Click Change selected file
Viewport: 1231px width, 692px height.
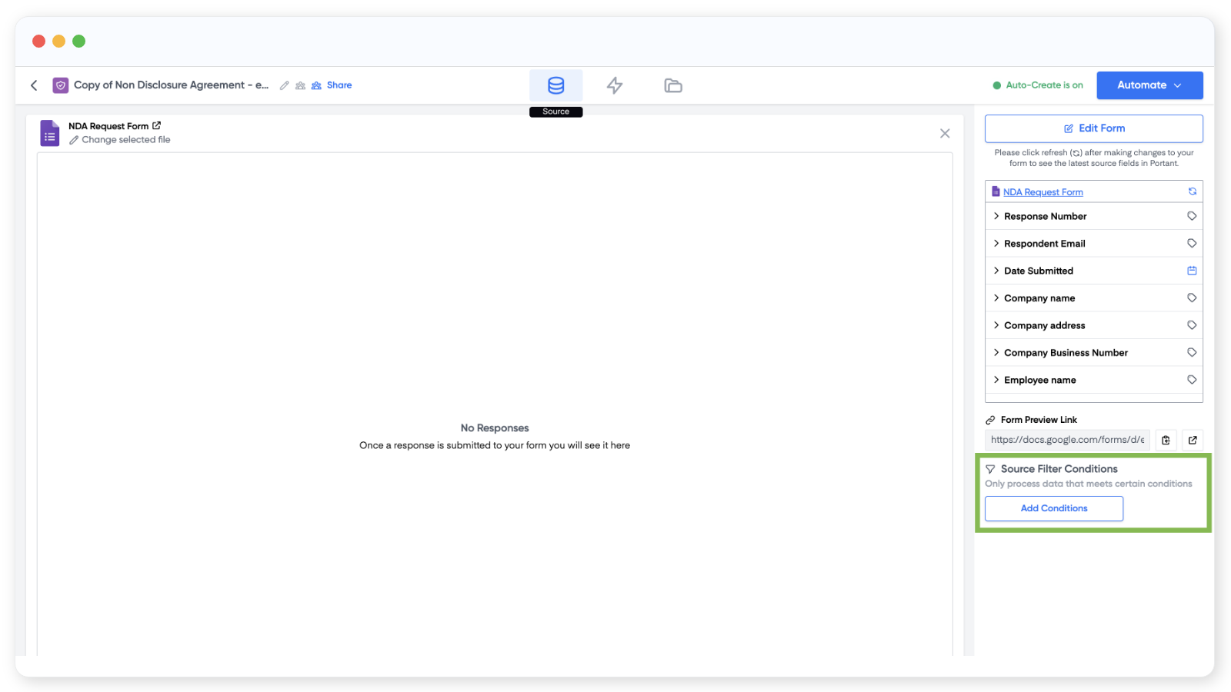click(x=125, y=140)
